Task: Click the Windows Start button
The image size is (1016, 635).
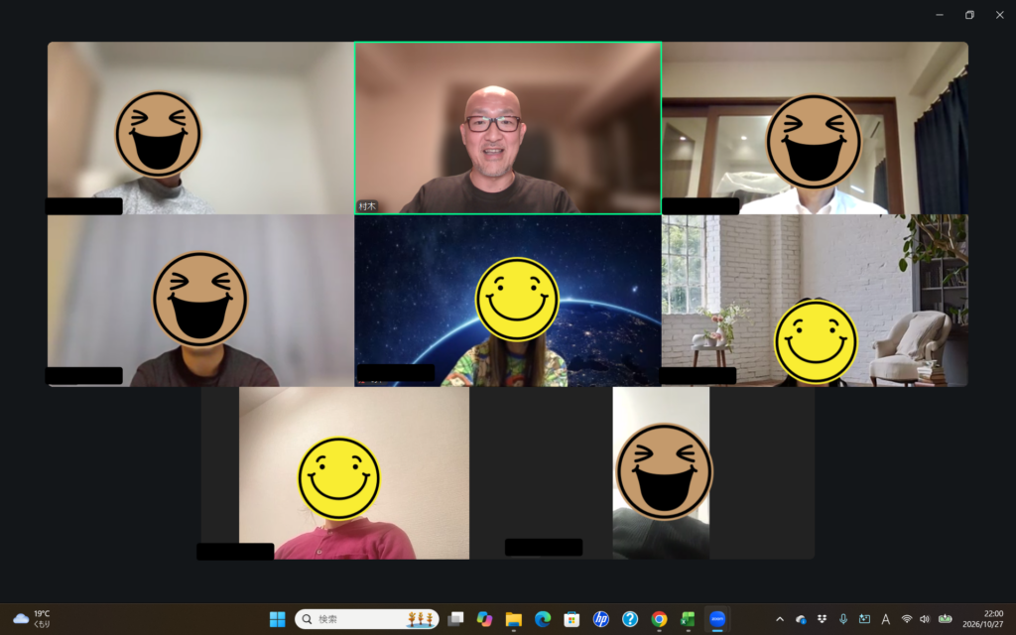Action: pyautogui.click(x=278, y=619)
